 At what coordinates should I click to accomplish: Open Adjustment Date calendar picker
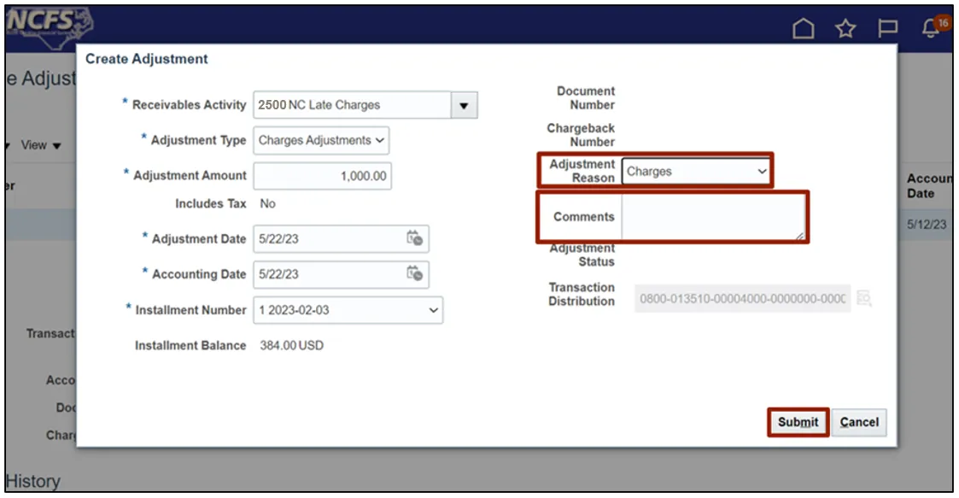(x=415, y=238)
